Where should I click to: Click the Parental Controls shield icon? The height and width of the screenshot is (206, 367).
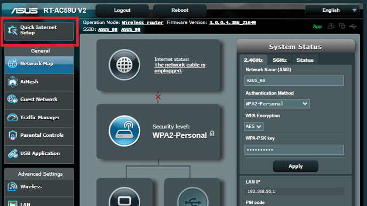12,135
